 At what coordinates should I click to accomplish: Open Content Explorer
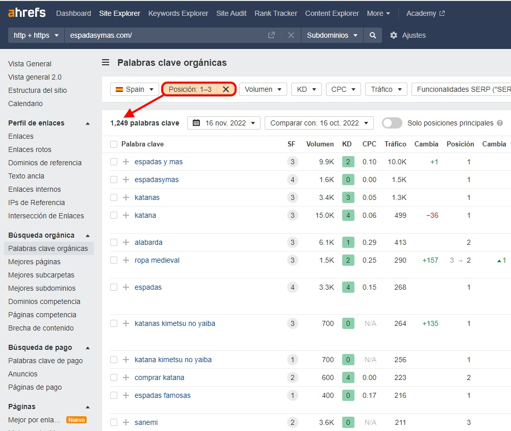332,13
